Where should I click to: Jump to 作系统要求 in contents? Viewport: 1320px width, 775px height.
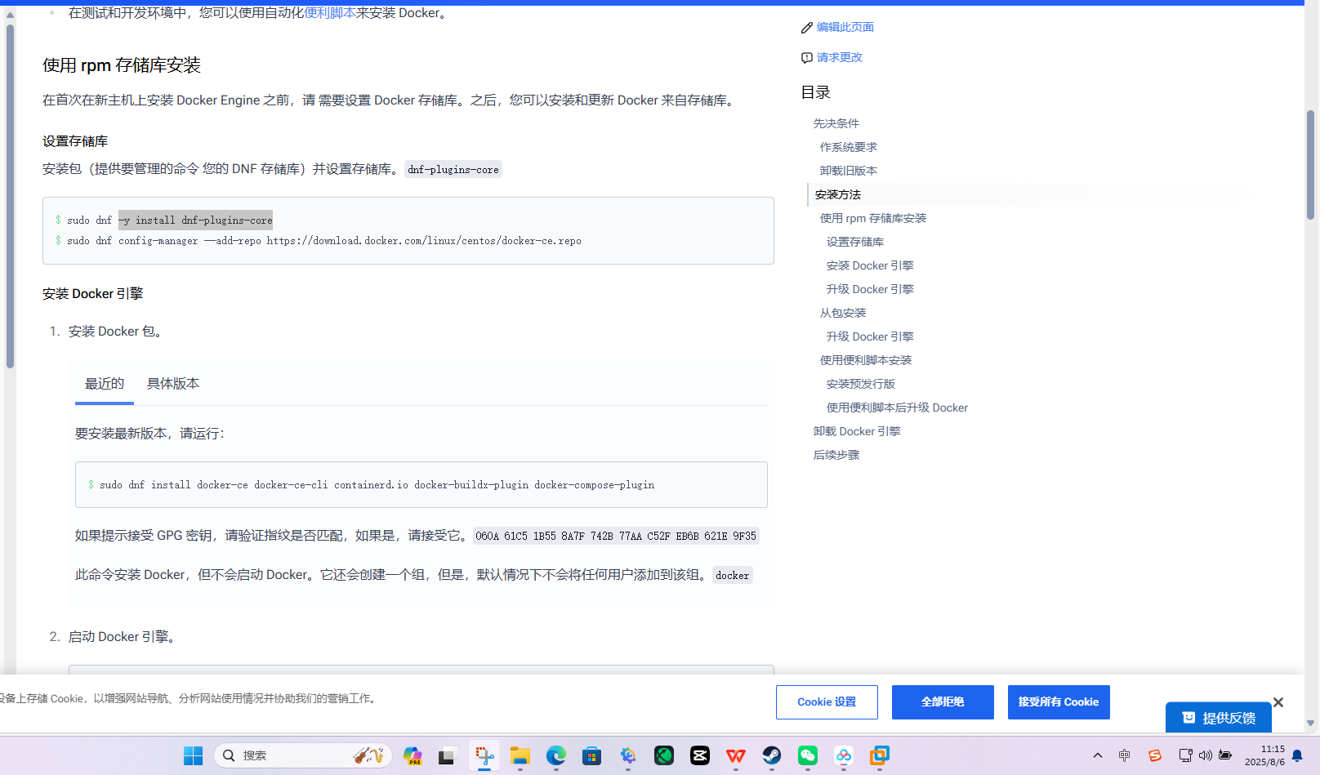tap(849, 147)
